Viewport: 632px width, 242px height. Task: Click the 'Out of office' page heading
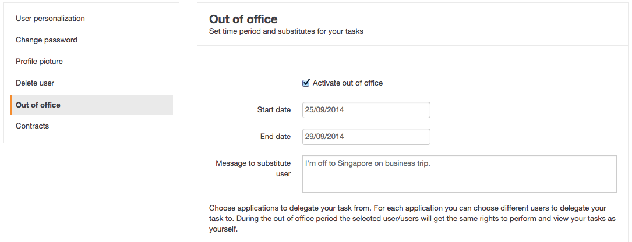(x=243, y=19)
